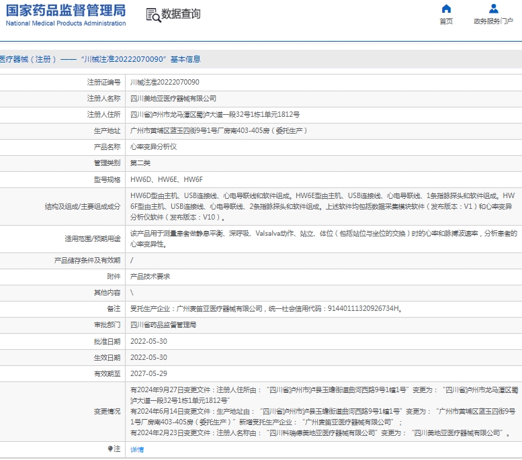The height and width of the screenshot is (460, 522).
Task: Select registrant name 四川美地亚医疗器械有限公司
Action: [173, 99]
